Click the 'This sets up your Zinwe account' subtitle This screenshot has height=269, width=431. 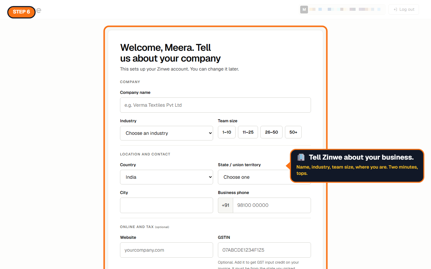(180, 69)
